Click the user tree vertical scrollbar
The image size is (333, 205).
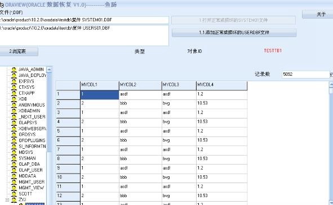point(49,136)
